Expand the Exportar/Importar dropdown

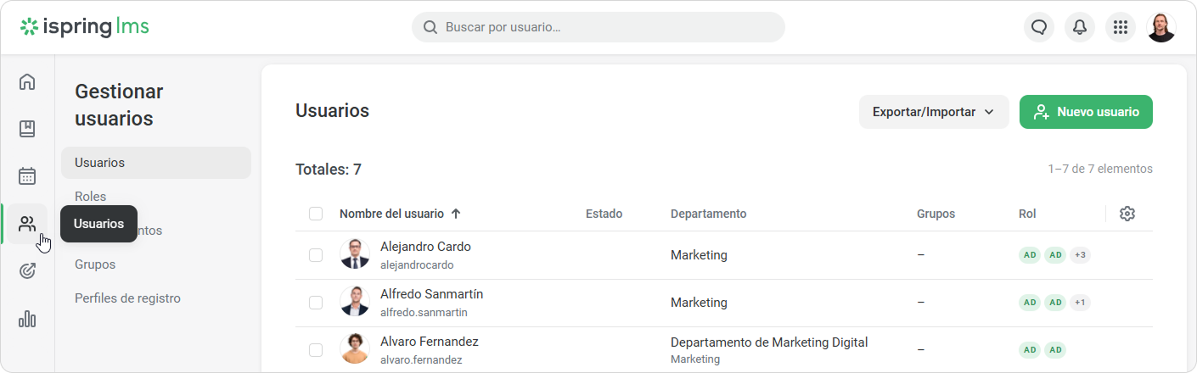pos(933,112)
